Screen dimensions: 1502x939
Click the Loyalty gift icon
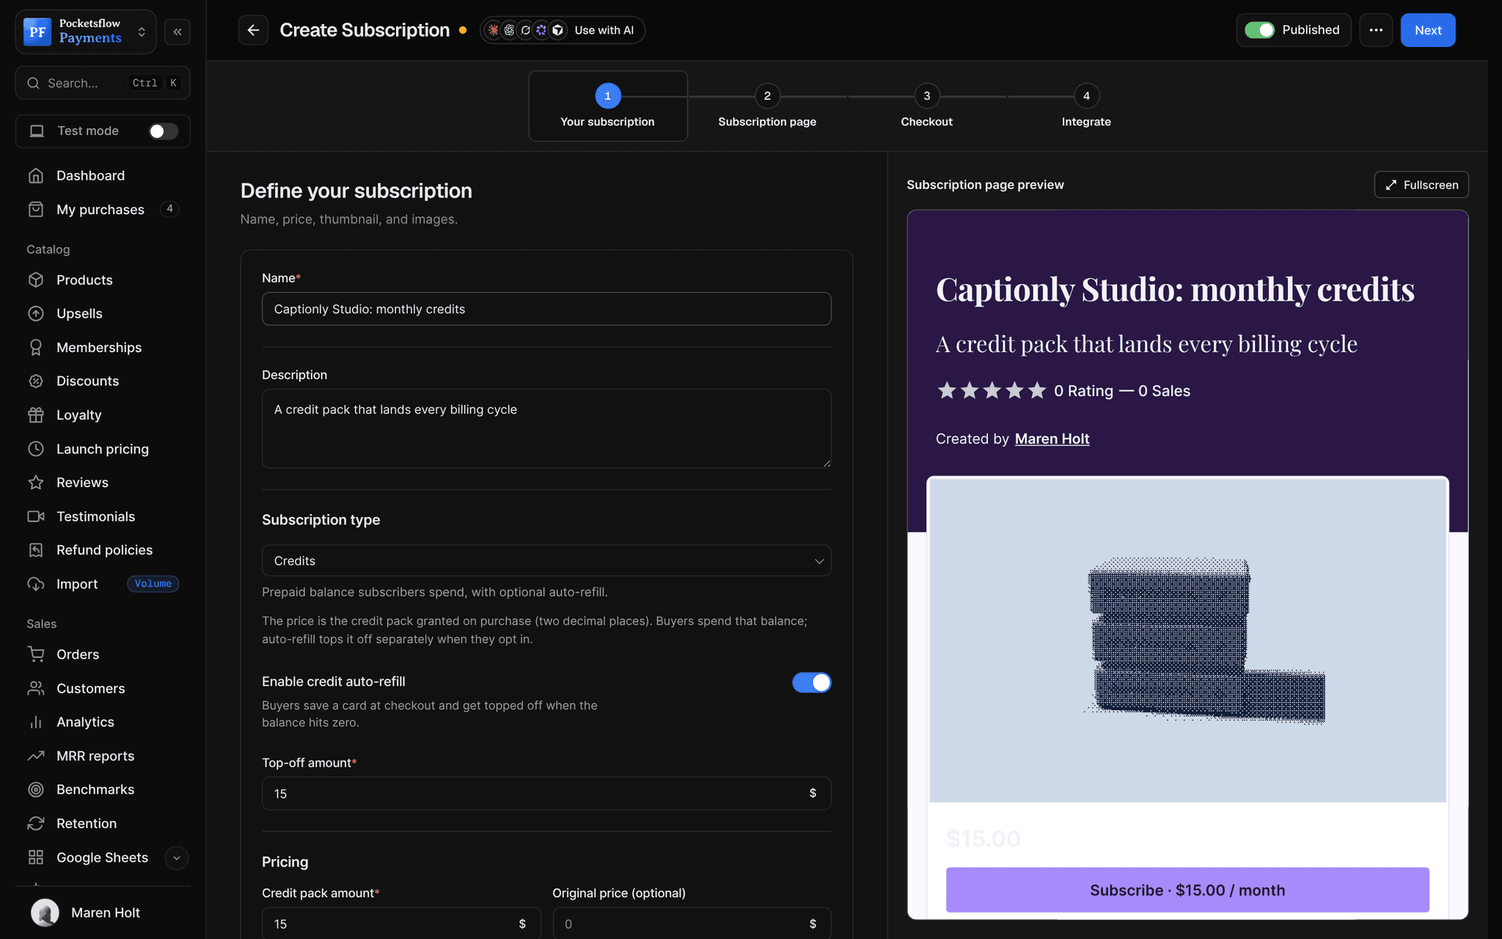click(x=36, y=414)
